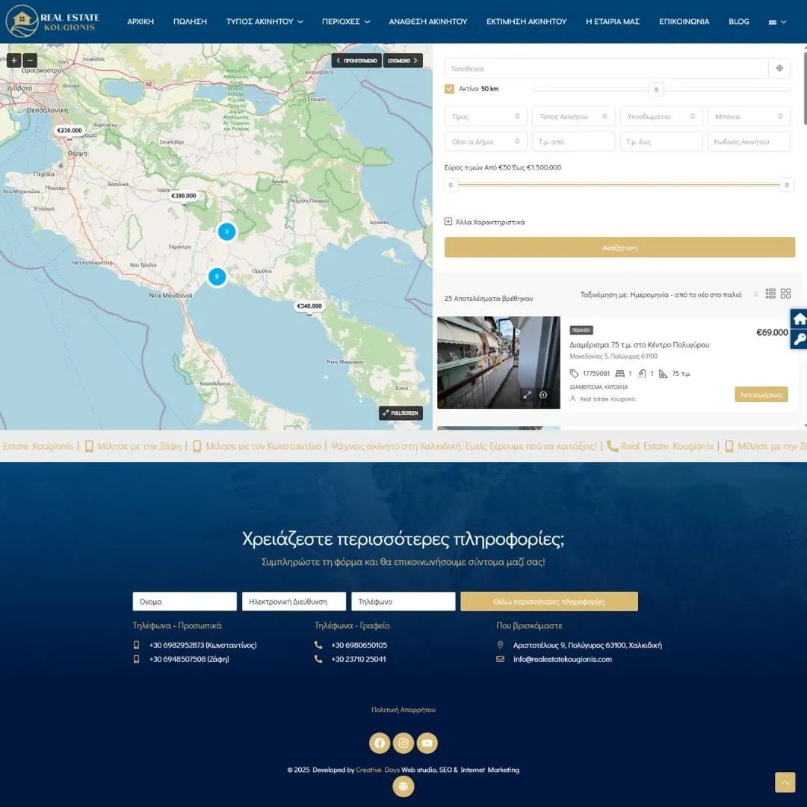Click the geolocation target icon

(x=779, y=68)
